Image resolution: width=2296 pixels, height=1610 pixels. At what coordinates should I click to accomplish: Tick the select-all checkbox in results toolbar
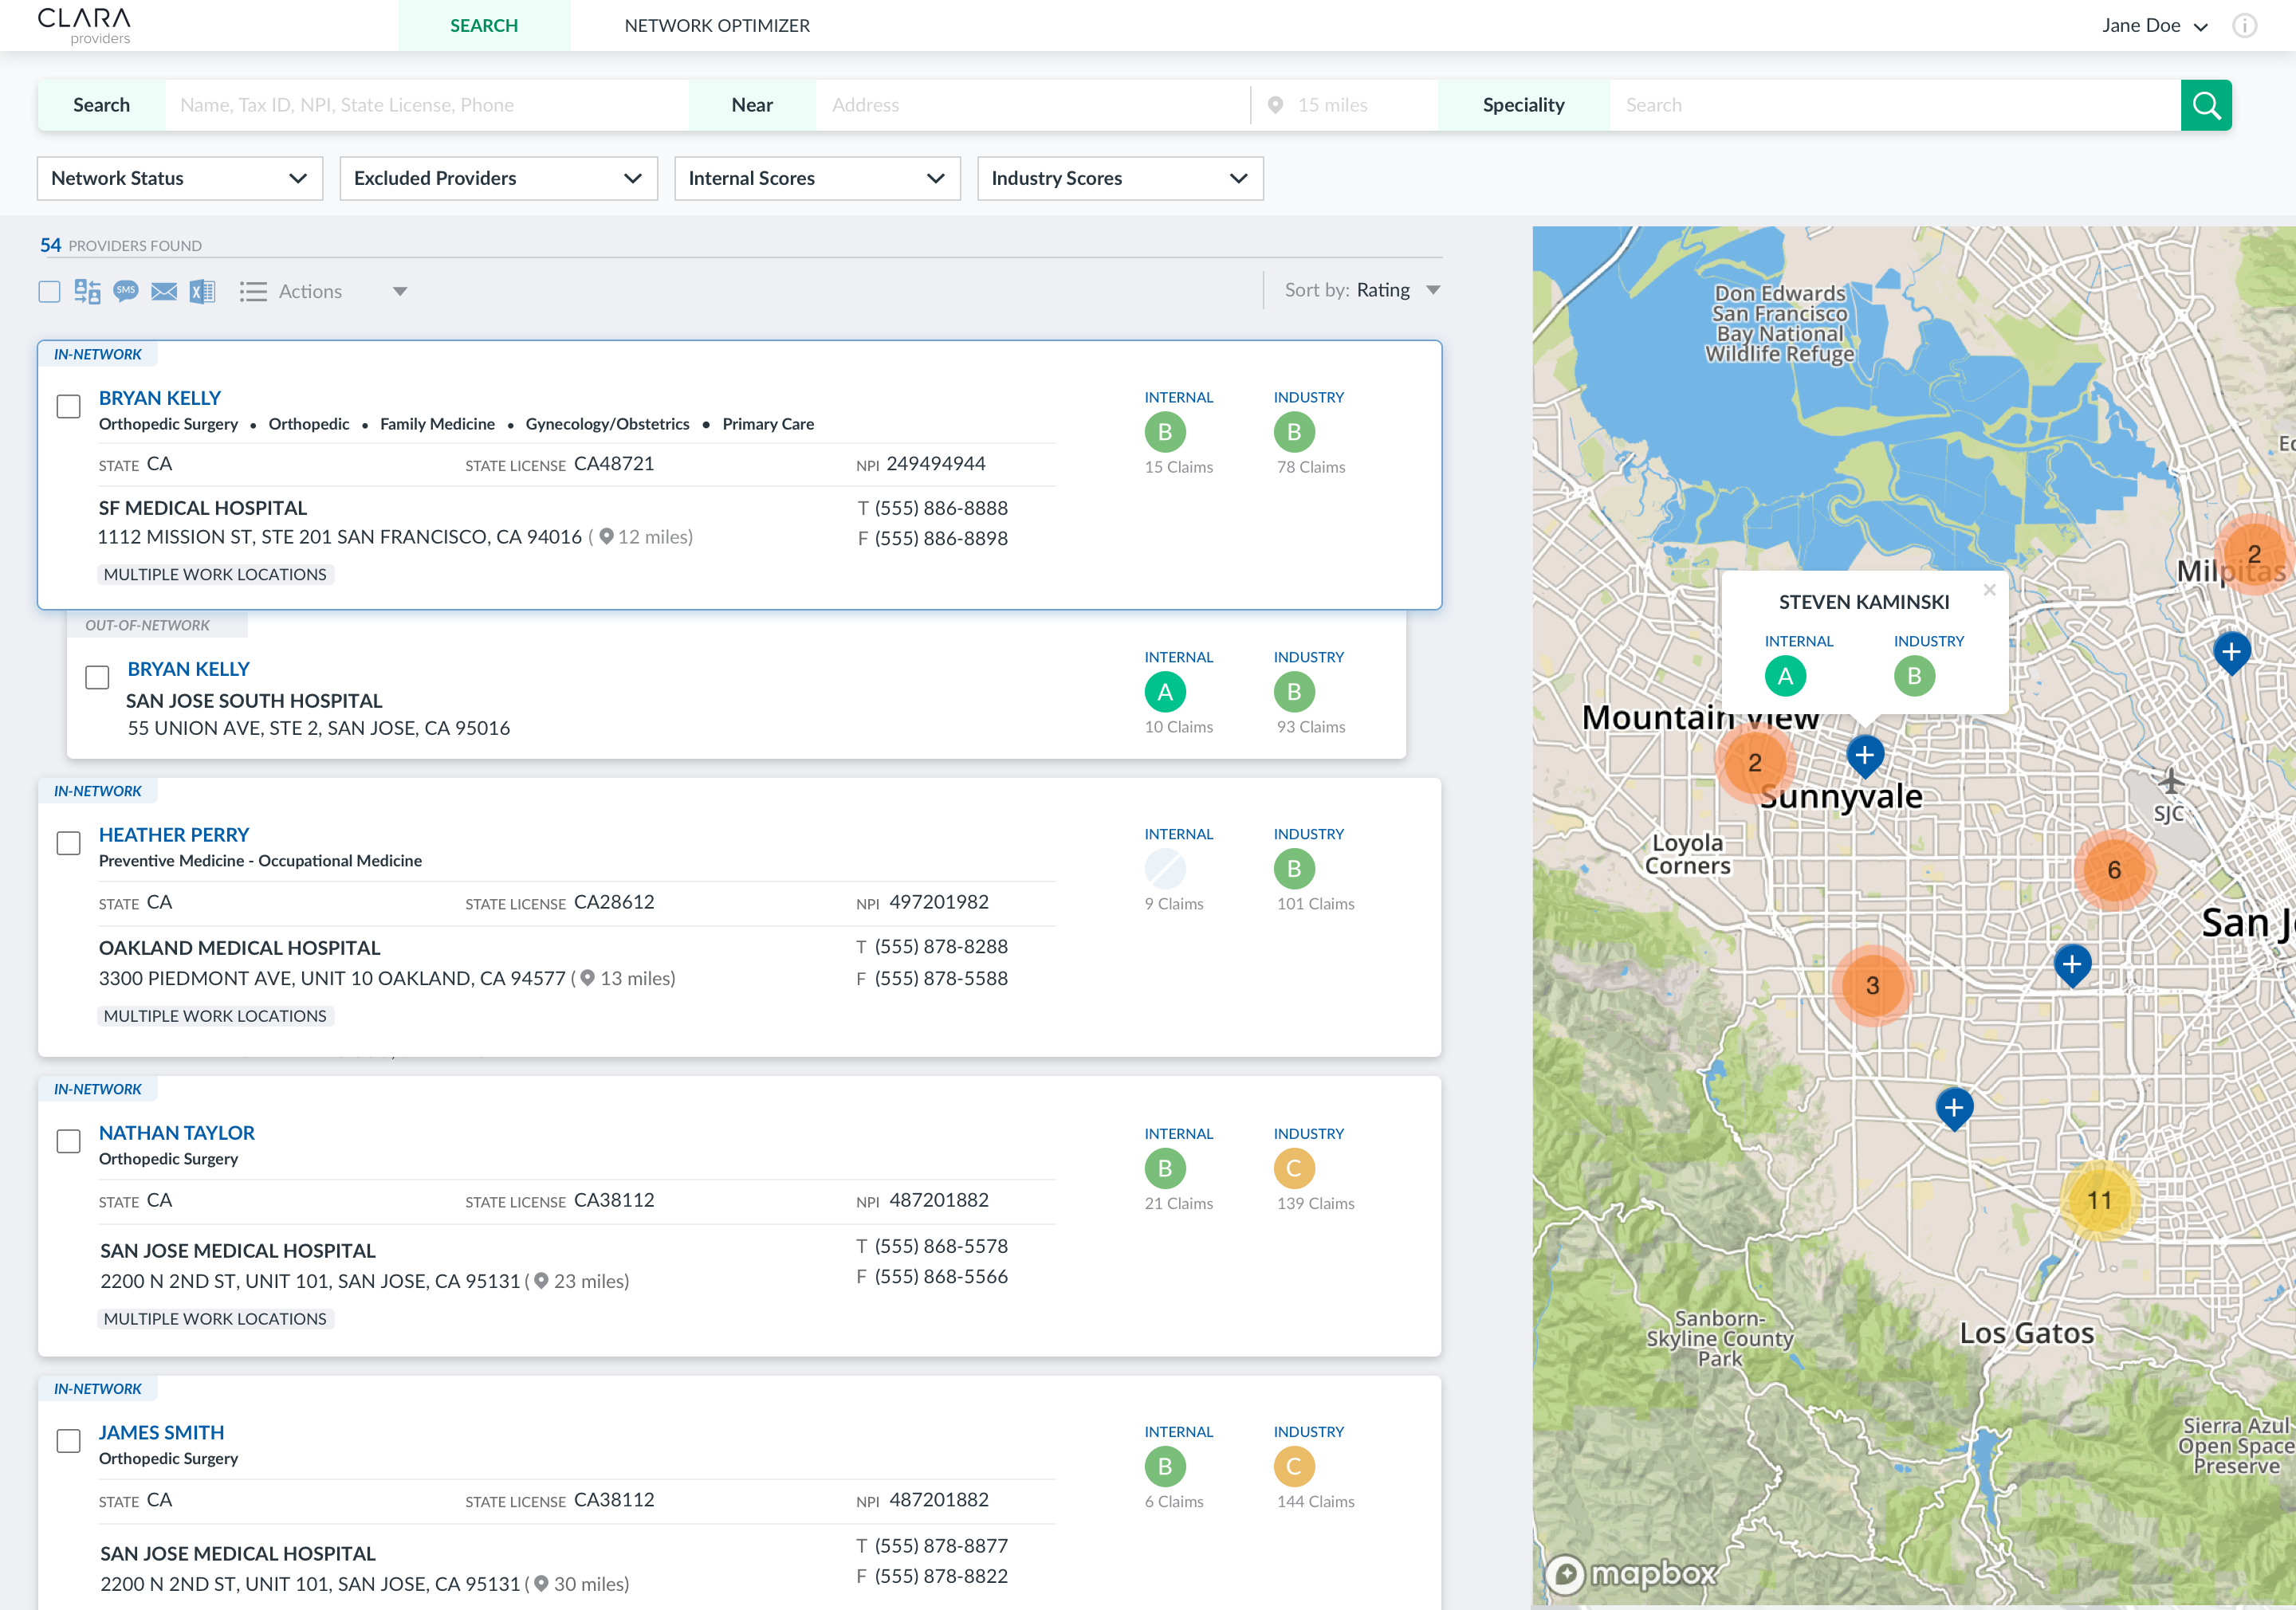[49, 292]
